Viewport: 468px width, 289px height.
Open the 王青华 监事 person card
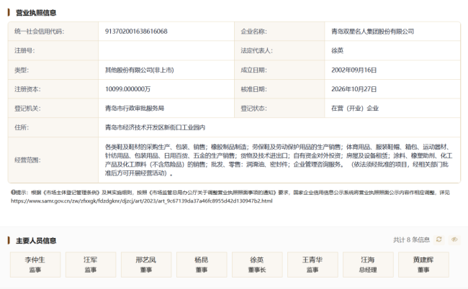[312, 265]
